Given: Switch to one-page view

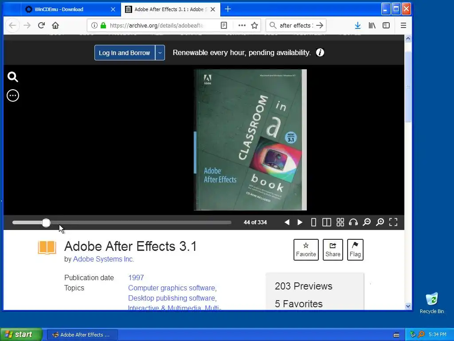Looking at the screenshot, I should pos(313,222).
